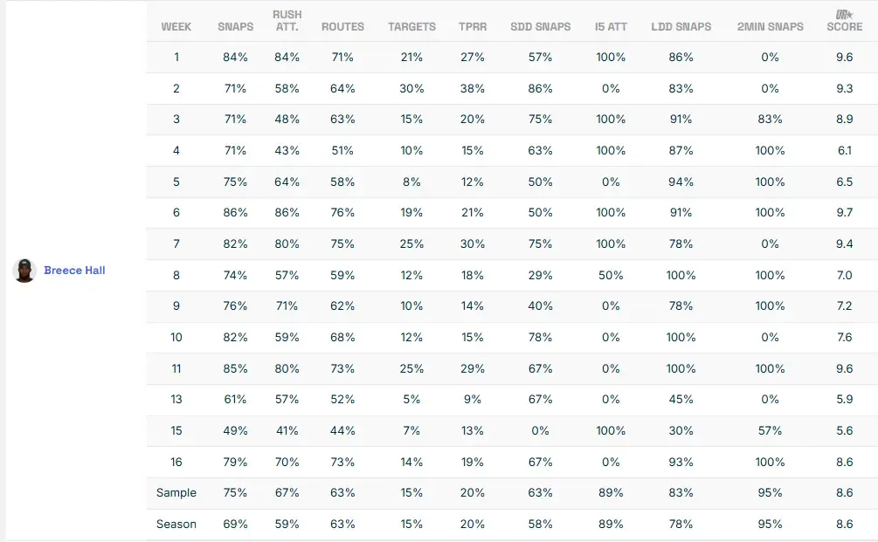
Task: Sort by the ROUTES column header
Action: pos(342,27)
